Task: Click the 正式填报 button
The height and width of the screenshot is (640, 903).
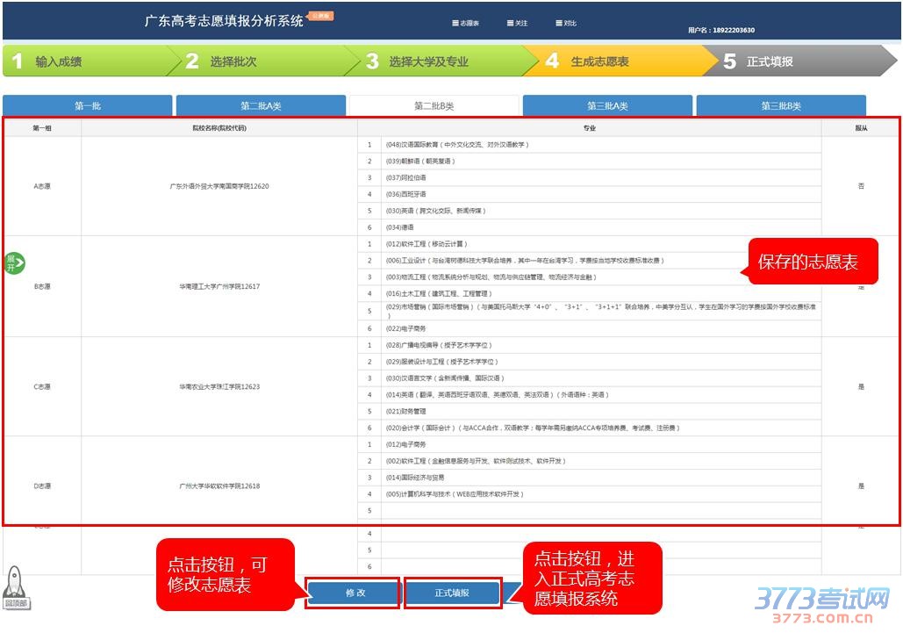Action: pyautogui.click(x=452, y=593)
